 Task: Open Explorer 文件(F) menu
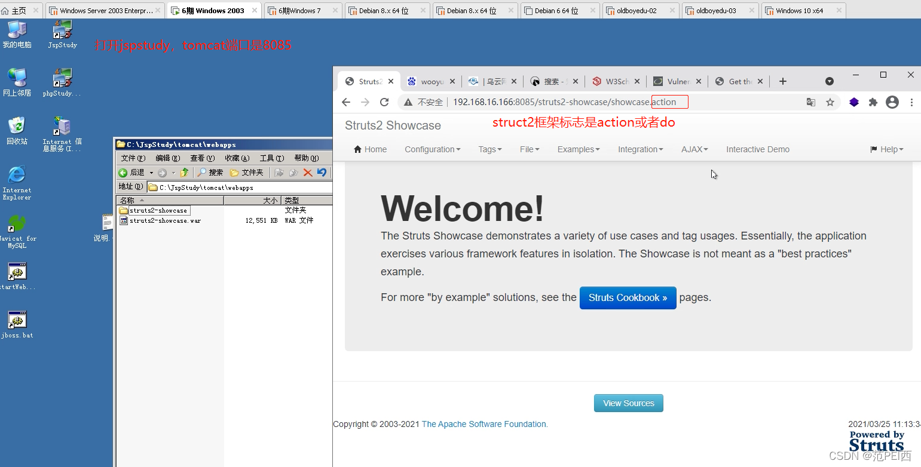133,158
